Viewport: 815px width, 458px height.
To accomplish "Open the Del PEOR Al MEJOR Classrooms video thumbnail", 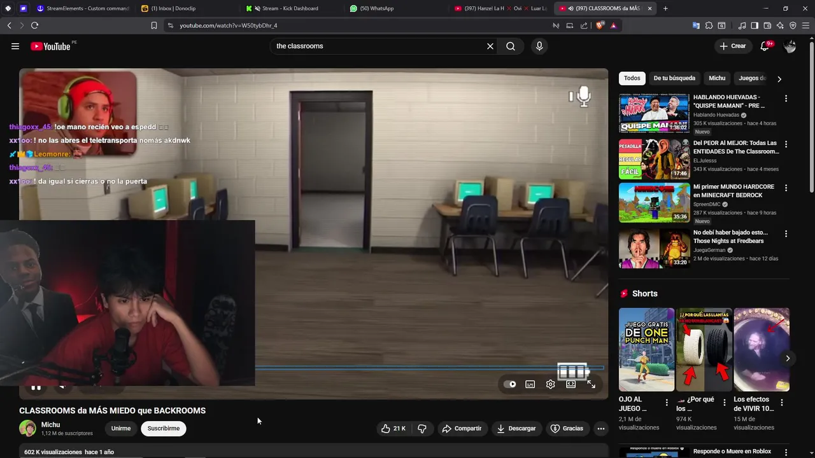I will pyautogui.click(x=654, y=159).
